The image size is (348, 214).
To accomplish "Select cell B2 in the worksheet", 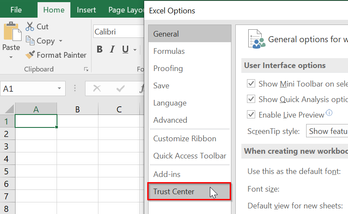I will 77,133.
